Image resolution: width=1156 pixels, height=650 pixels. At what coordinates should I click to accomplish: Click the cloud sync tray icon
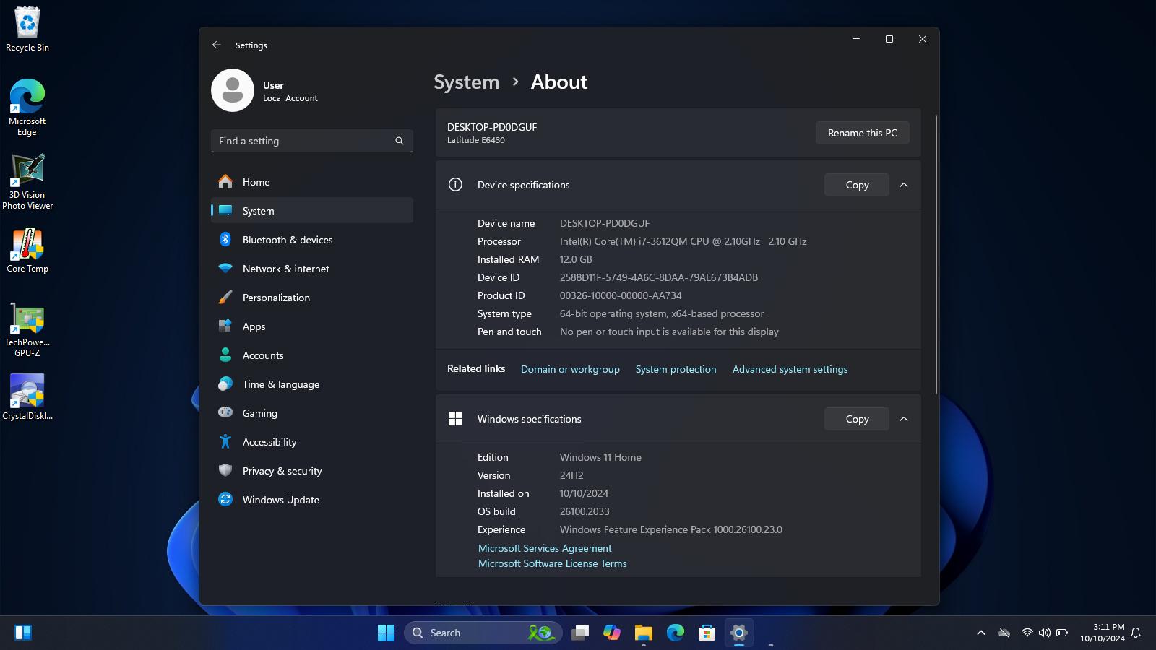[x=1004, y=633]
